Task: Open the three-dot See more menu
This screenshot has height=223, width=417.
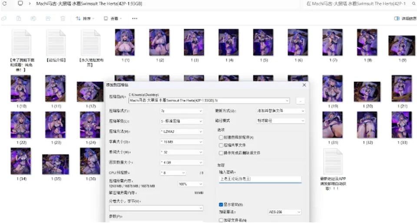Action: 135,19
